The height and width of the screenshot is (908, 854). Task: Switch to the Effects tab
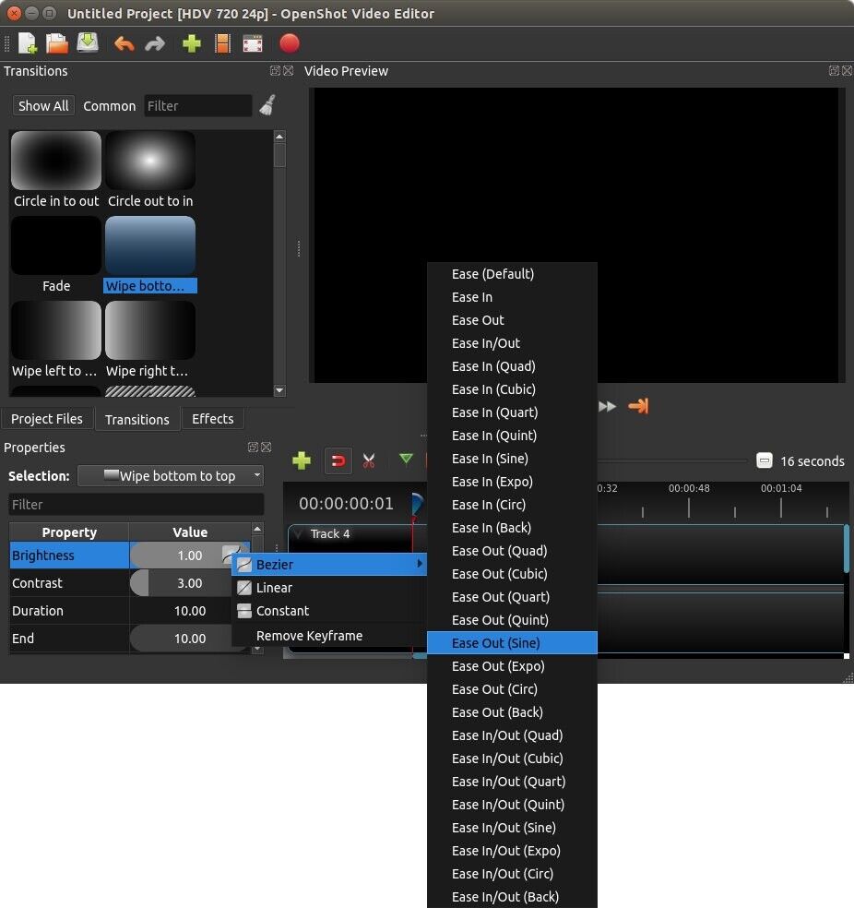coord(212,419)
